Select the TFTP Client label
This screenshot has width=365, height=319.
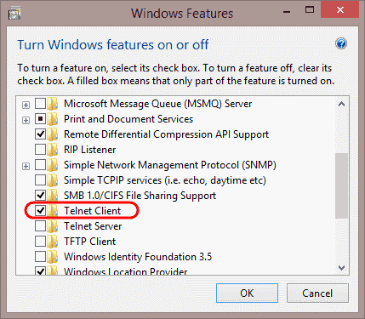pyautogui.click(x=90, y=242)
